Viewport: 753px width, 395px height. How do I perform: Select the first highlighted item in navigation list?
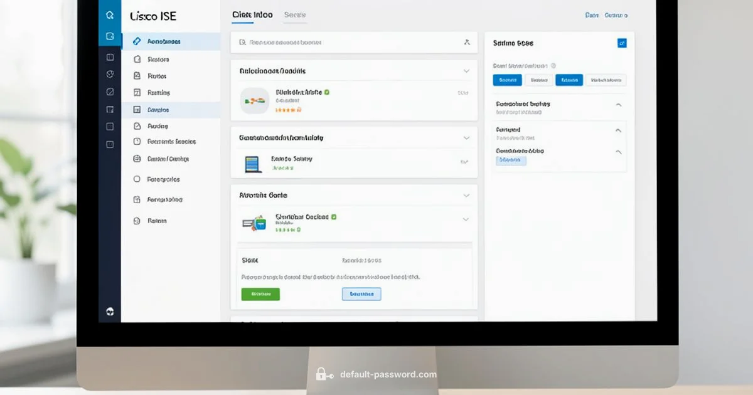click(164, 41)
